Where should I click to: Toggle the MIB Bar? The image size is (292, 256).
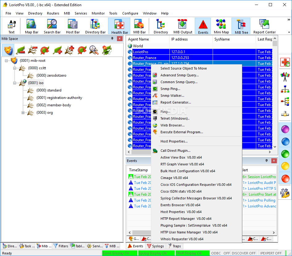click(139, 26)
